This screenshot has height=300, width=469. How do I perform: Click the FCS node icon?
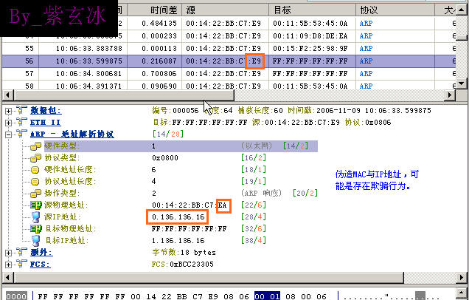point(21,264)
